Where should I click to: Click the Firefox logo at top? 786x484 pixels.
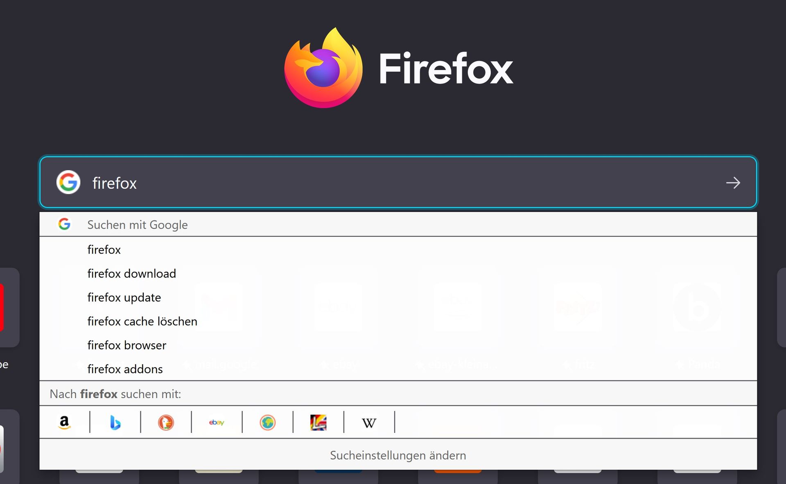click(323, 68)
